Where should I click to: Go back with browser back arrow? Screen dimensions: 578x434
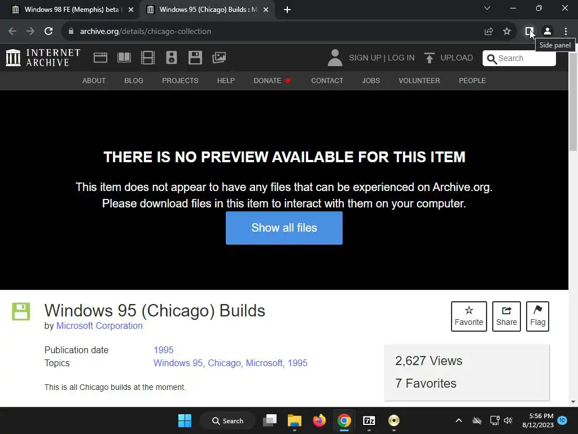coord(12,32)
